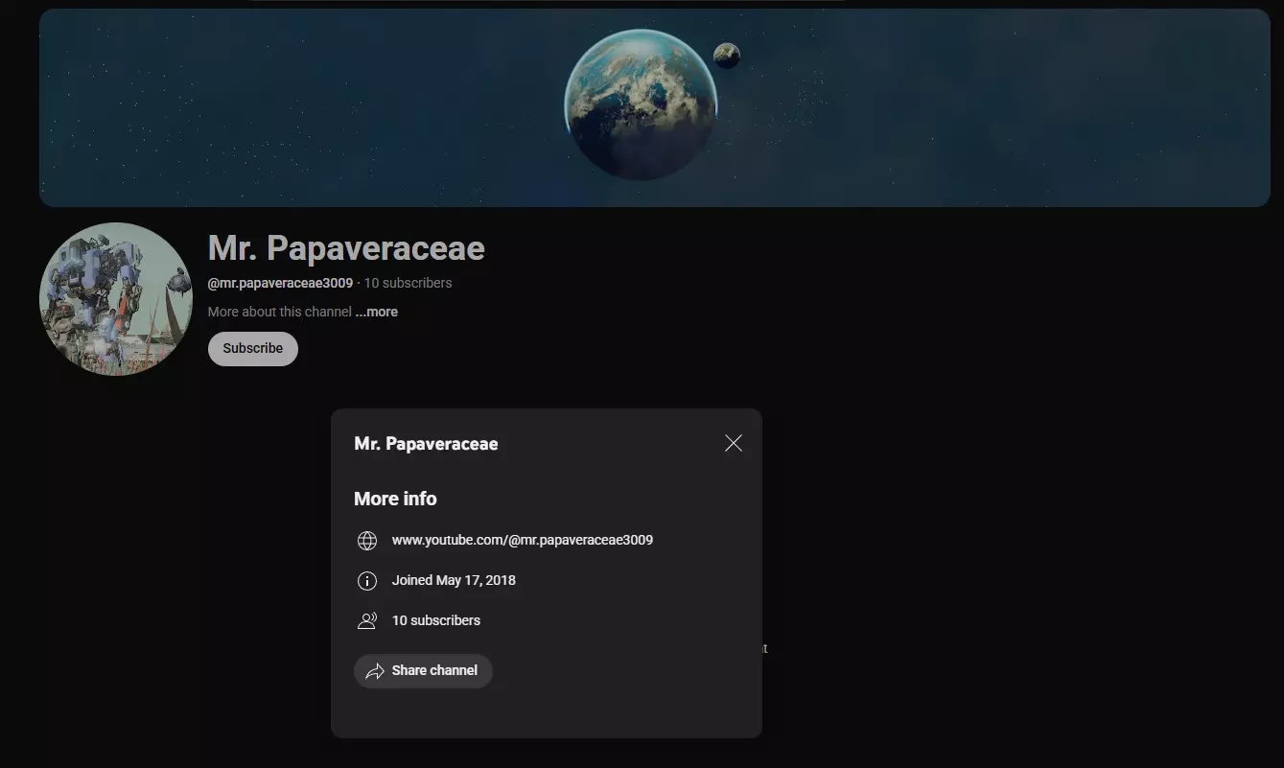Click the info icon next to Joined date

(367, 581)
